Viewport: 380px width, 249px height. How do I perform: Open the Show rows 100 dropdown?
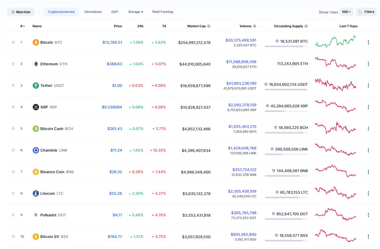[x=346, y=12]
